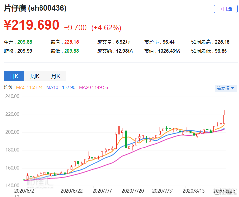Click the MA20 : 149.36 indicator
This screenshot has height=197, width=239.
(x=93, y=87)
